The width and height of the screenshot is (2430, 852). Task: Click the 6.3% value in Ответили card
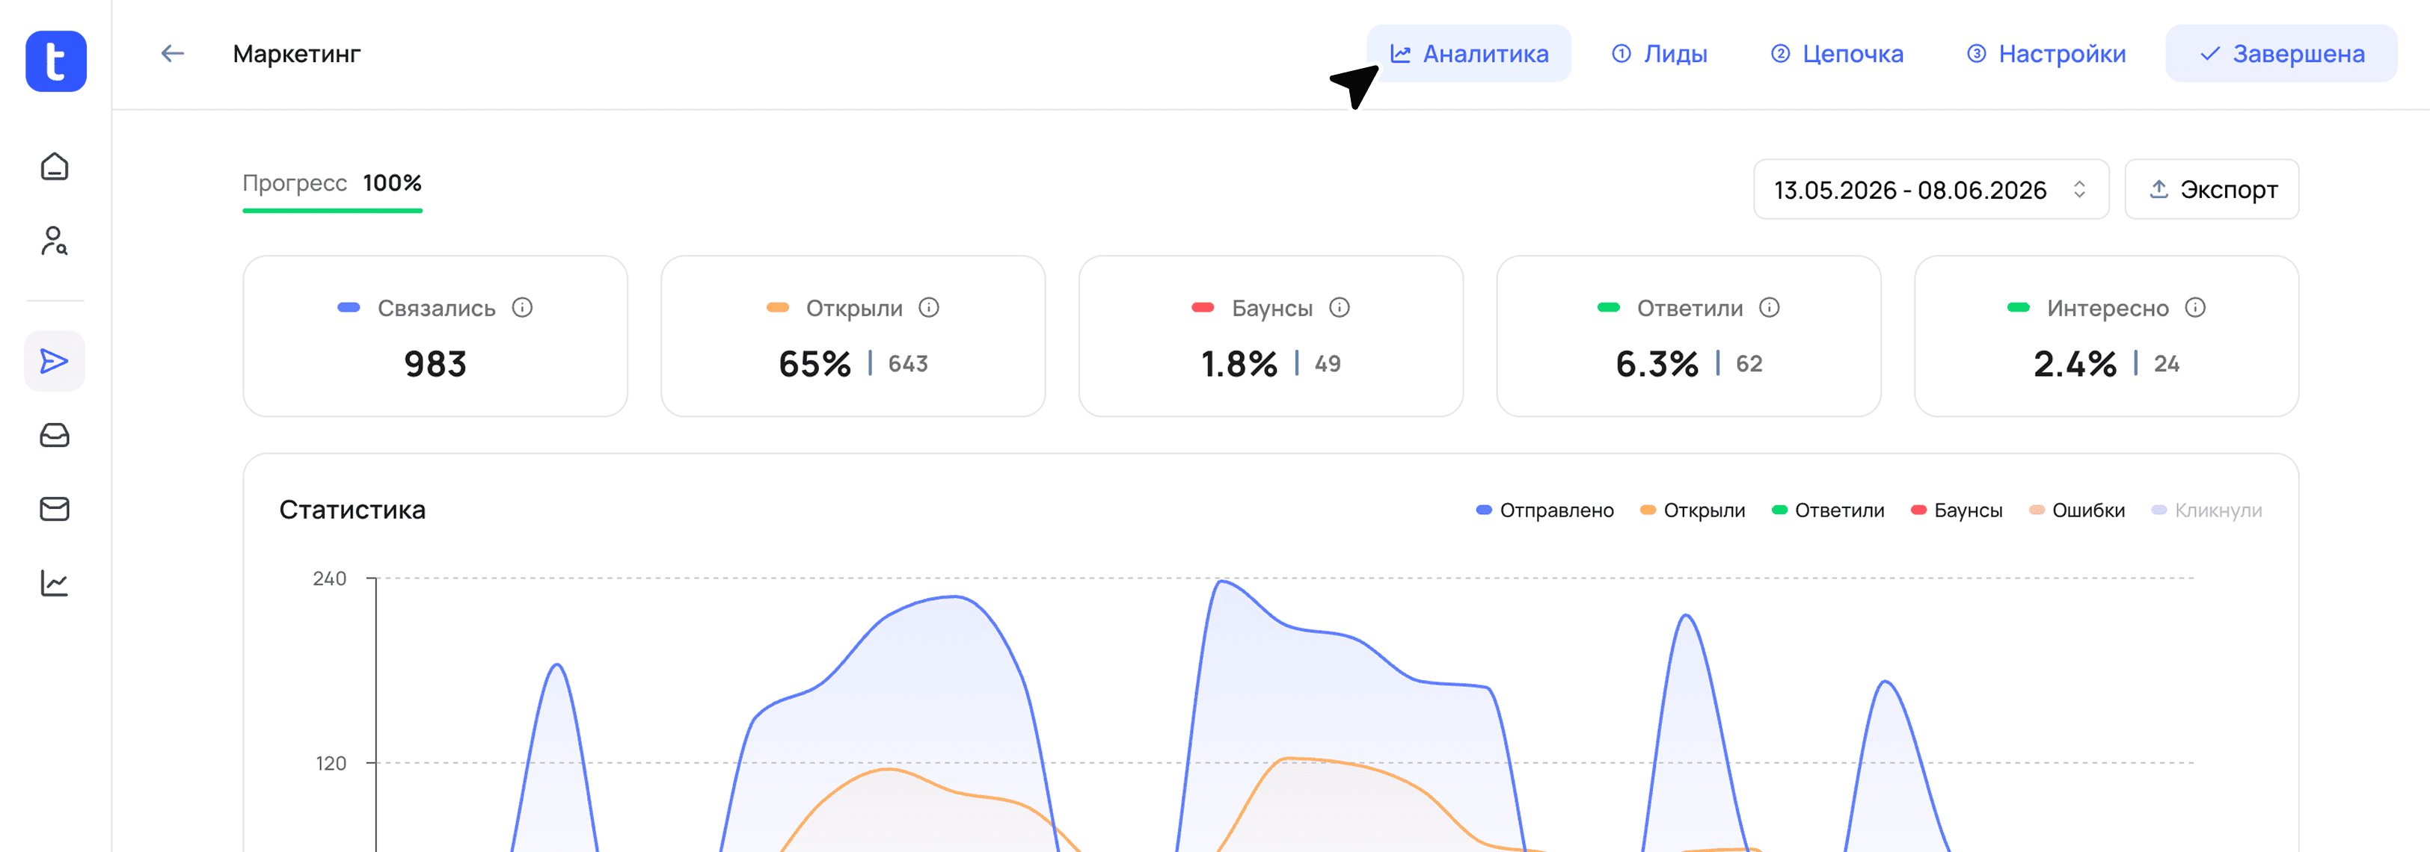click(x=1657, y=364)
